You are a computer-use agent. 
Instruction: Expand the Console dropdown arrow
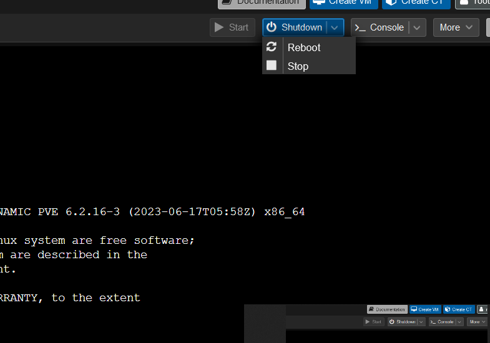pos(417,27)
